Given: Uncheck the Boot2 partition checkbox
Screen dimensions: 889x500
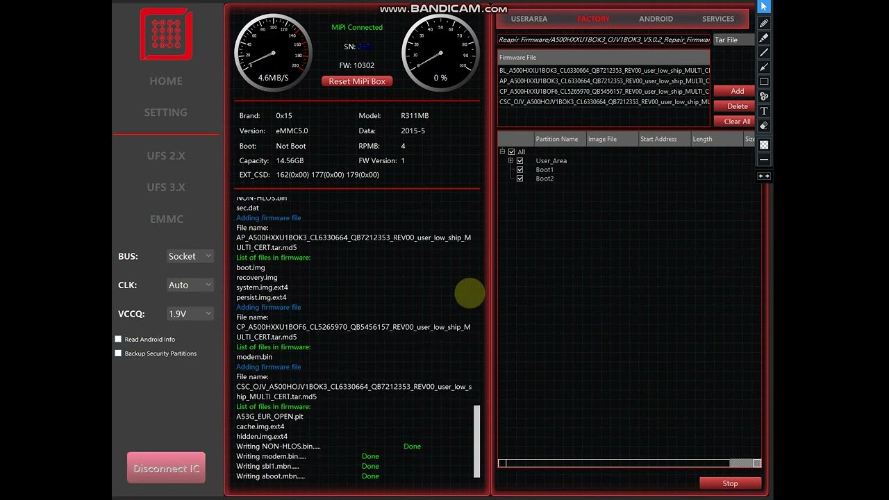Looking at the screenshot, I should 520,178.
